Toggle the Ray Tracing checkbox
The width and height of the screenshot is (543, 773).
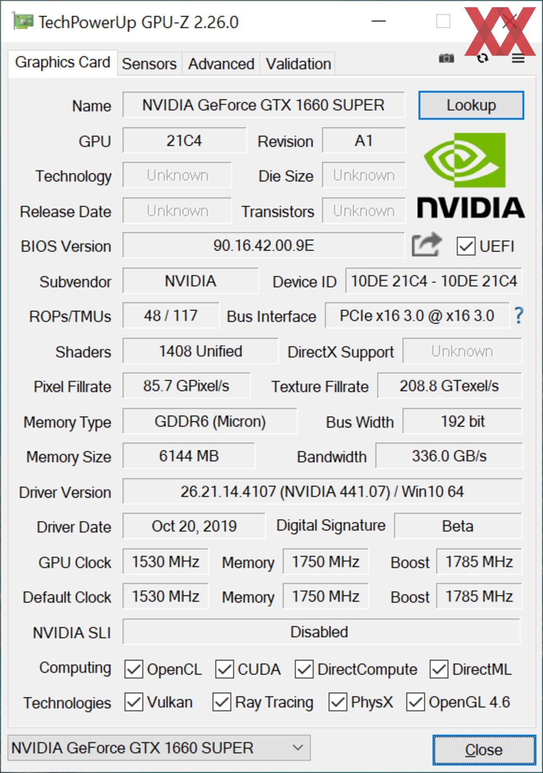(x=222, y=702)
